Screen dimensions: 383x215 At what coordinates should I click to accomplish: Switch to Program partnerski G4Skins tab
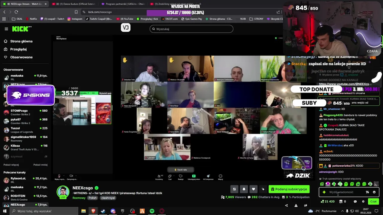[123, 4]
